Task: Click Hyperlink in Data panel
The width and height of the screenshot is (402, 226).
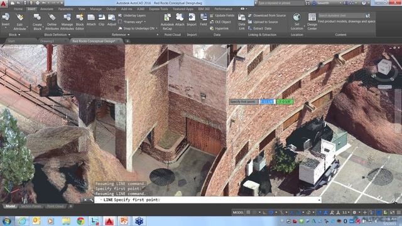Action: (219, 28)
